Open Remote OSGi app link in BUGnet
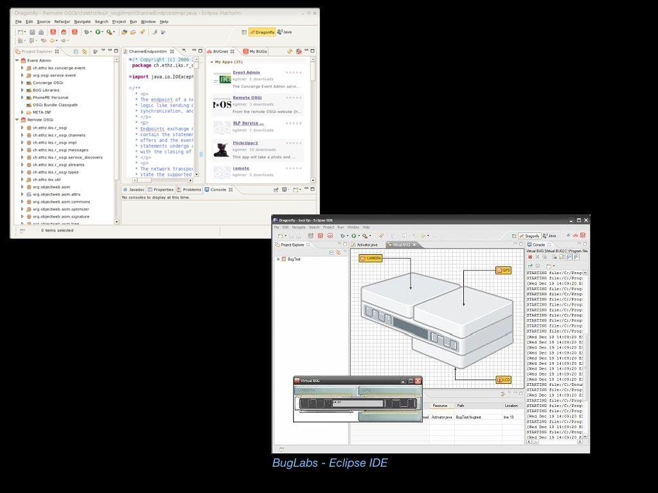 (x=247, y=98)
